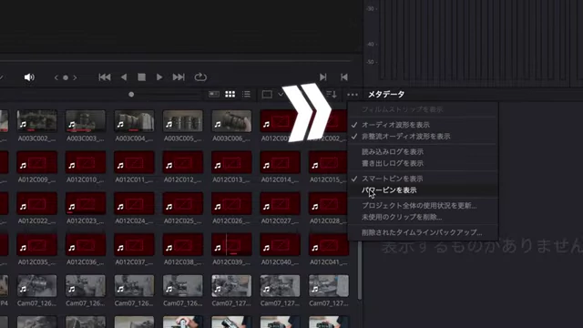
Task: Go to first frame button
Action: (x=105, y=77)
